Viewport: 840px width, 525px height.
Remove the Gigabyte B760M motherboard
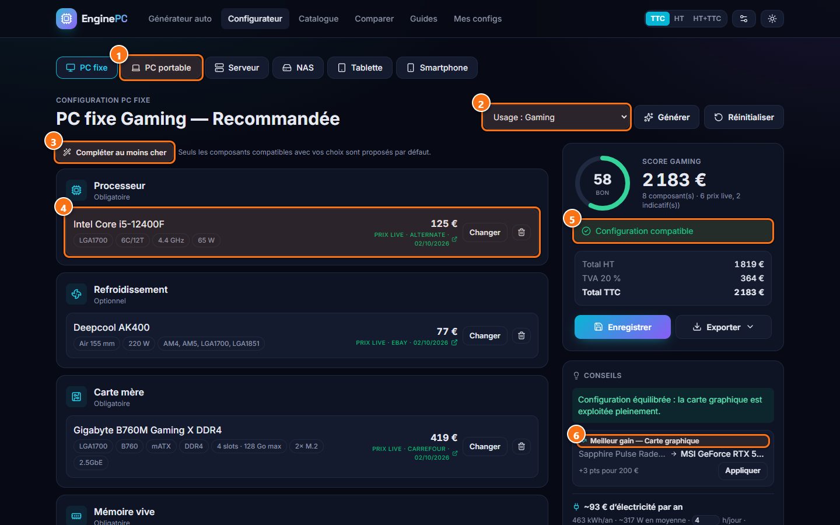(x=521, y=446)
